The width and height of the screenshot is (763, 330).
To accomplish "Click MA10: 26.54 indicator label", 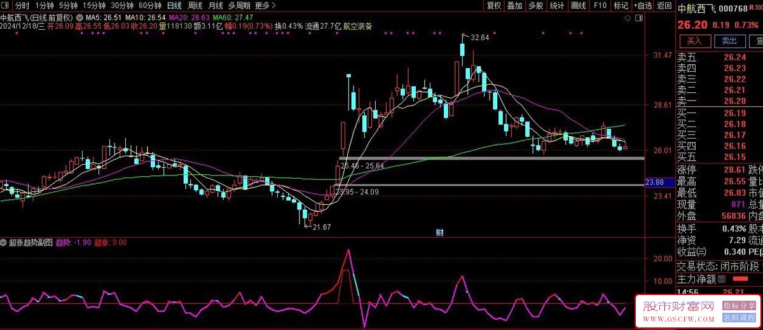I will coord(146,17).
